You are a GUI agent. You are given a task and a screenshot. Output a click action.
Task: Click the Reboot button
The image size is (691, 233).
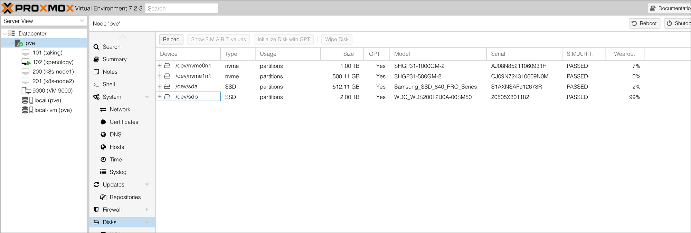point(644,23)
